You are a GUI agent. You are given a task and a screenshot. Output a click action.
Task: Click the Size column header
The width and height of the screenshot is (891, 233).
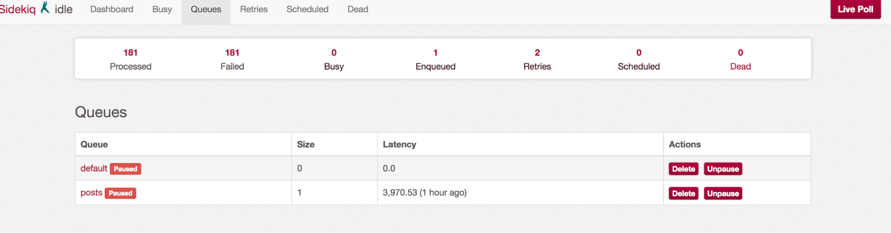pyautogui.click(x=306, y=144)
